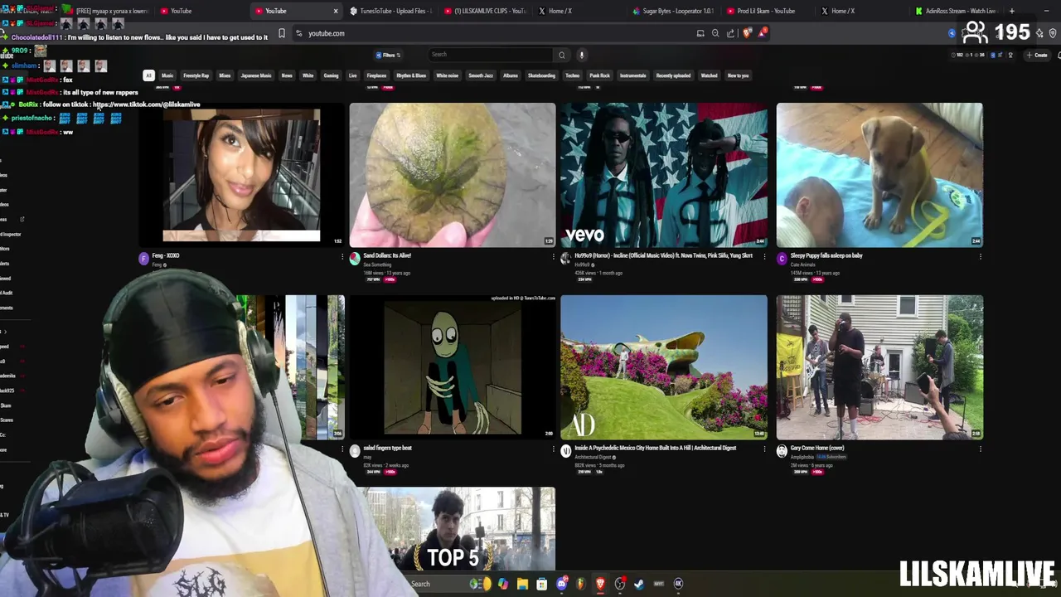Close the active YouTube browser tab
Image resolution: width=1061 pixels, height=597 pixels.
pos(336,11)
